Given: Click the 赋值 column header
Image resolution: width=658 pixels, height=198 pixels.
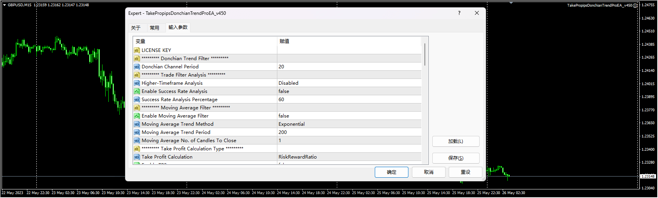Looking at the screenshot, I should (x=349, y=41).
